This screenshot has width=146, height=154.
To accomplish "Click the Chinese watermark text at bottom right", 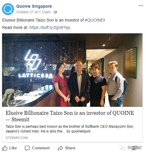I will 134,148.
